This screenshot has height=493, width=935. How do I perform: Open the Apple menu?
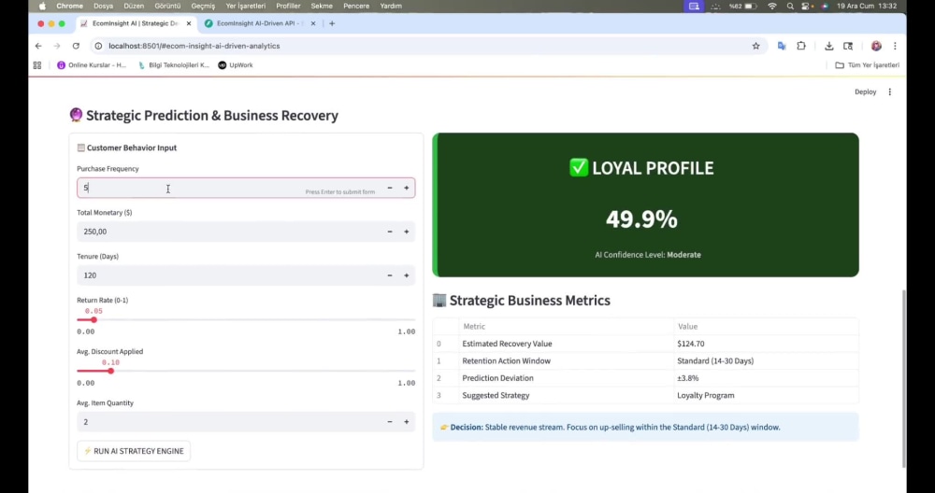click(42, 6)
